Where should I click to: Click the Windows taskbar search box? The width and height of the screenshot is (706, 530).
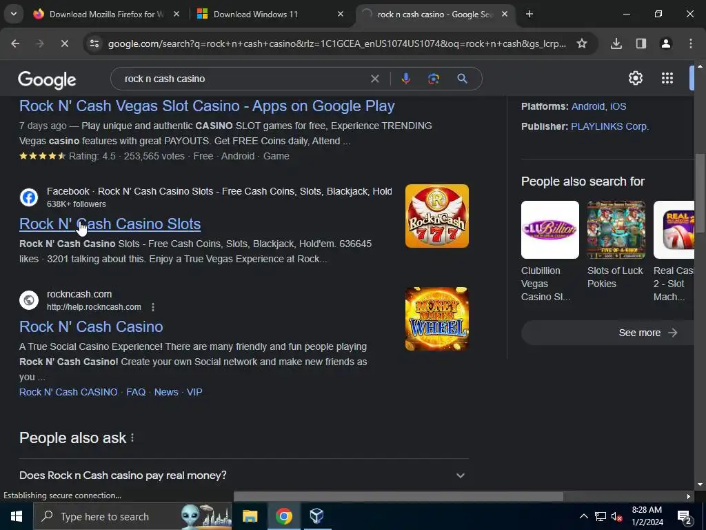point(133,516)
